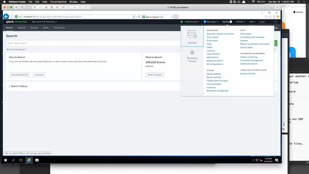Open Forwarder management settings
Image resolution: width=309 pixels, height=174 pixels.
(x=252, y=60)
